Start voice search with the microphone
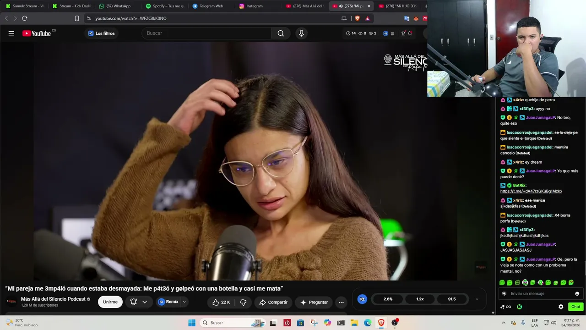The image size is (586, 330). pyautogui.click(x=301, y=33)
